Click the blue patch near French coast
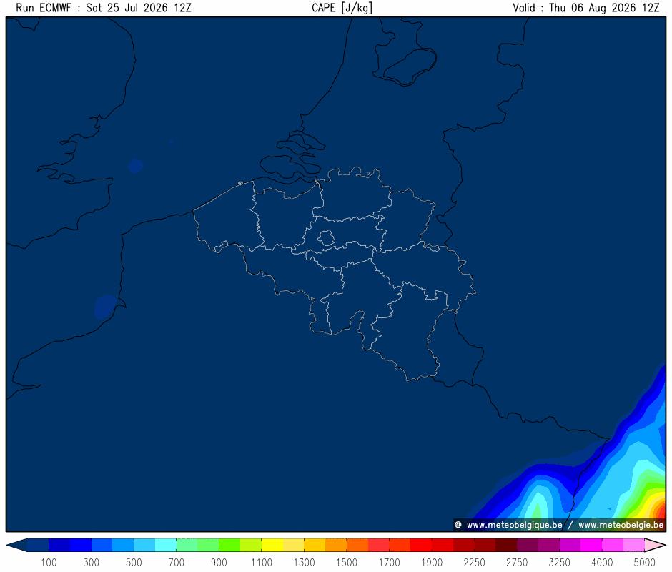The height and width of the screenshot is (572, 672). click(x=105, y=307)
